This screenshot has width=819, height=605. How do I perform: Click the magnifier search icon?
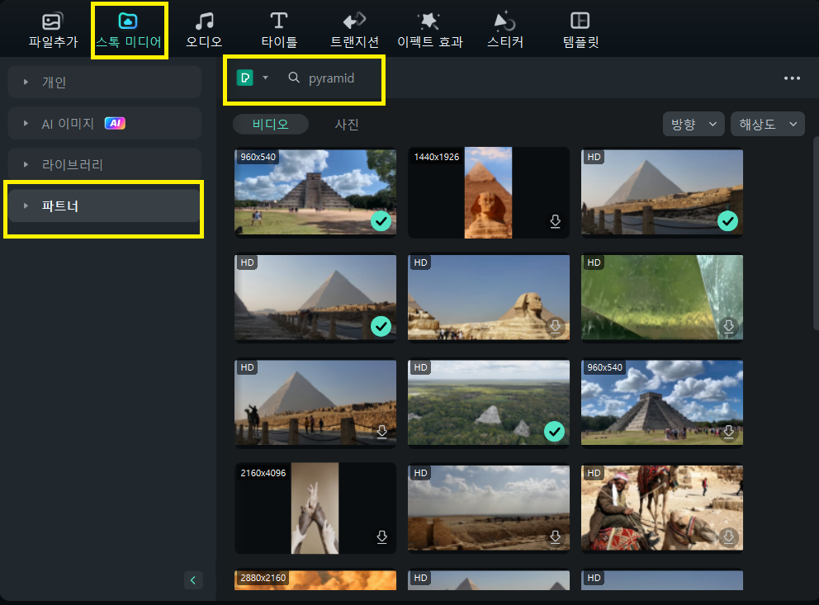point(294,78)
